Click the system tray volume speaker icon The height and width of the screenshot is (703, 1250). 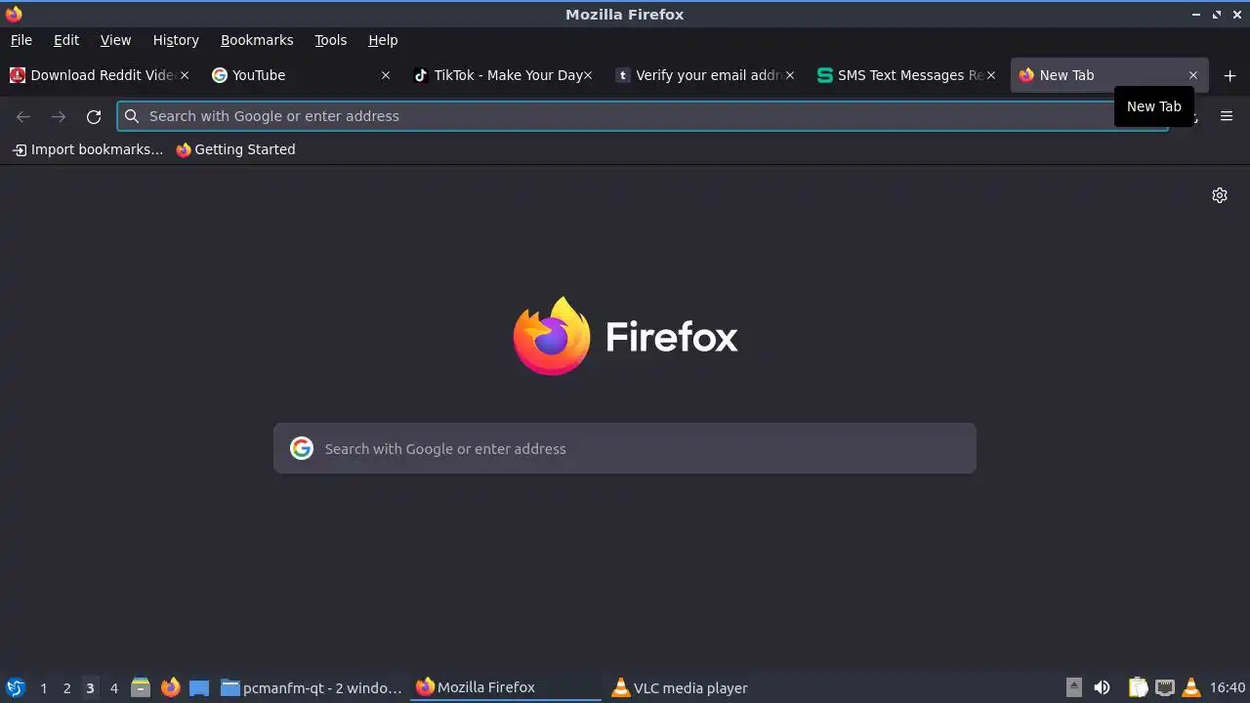click(1102, 687)
